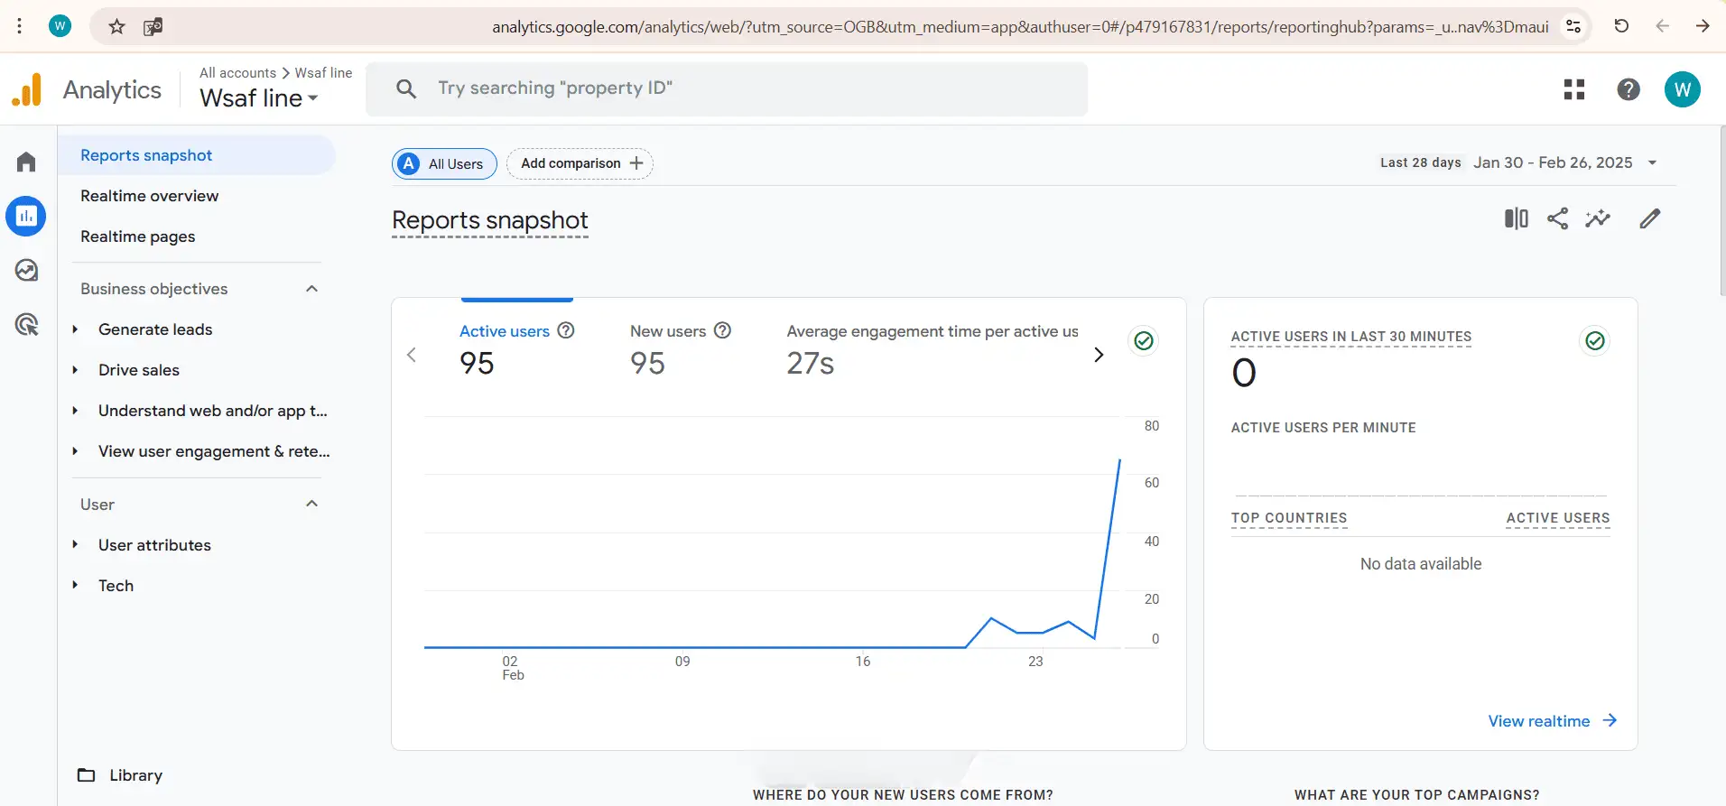
Task: Share this report
Action: (x=1557, y=218)
